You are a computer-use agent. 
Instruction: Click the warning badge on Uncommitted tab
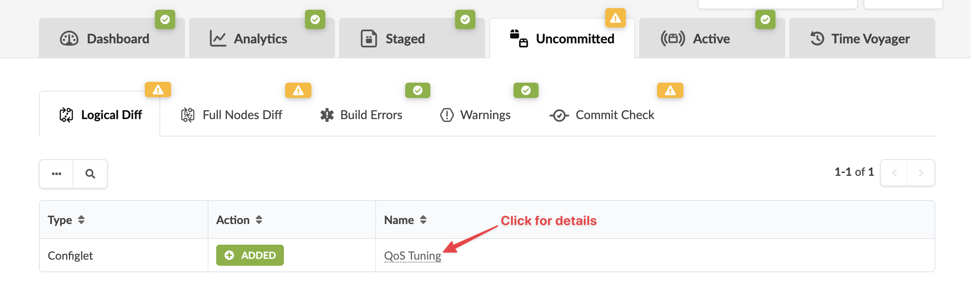615,18
